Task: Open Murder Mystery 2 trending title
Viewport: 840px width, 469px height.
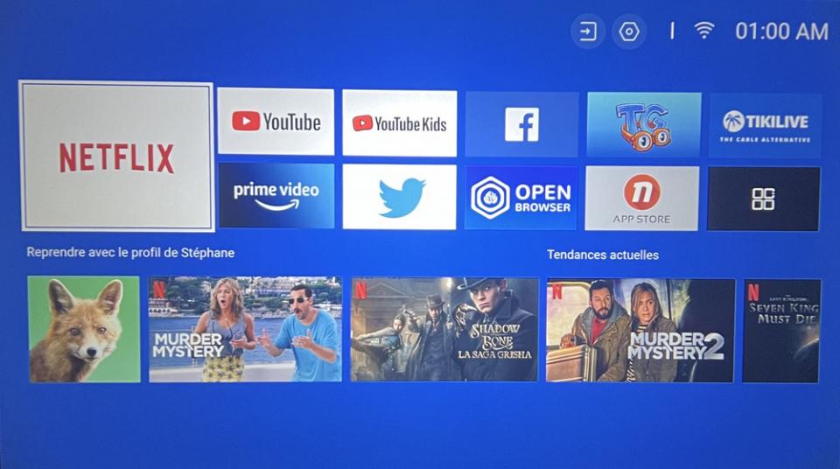Action: coord(640,330)
